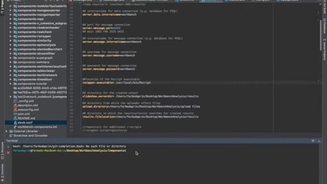Close the terminal session with red X

8,153
